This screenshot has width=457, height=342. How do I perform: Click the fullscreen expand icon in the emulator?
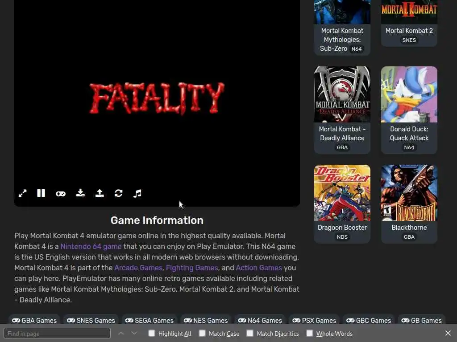pos(22,193)
